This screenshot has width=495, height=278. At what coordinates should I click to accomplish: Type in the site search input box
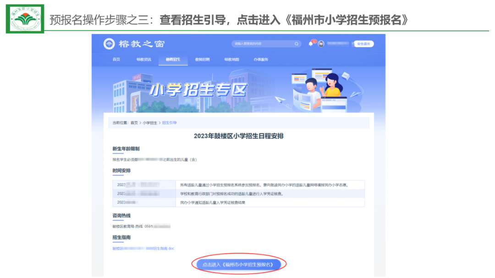coord(264,44)
